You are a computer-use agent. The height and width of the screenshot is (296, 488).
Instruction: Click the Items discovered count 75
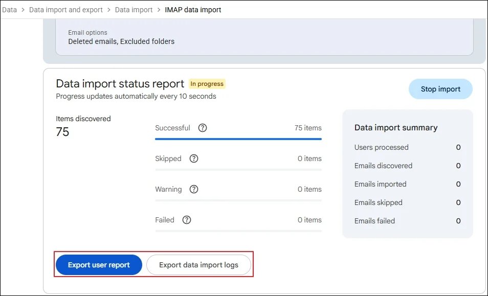click(x=62, y=132)
